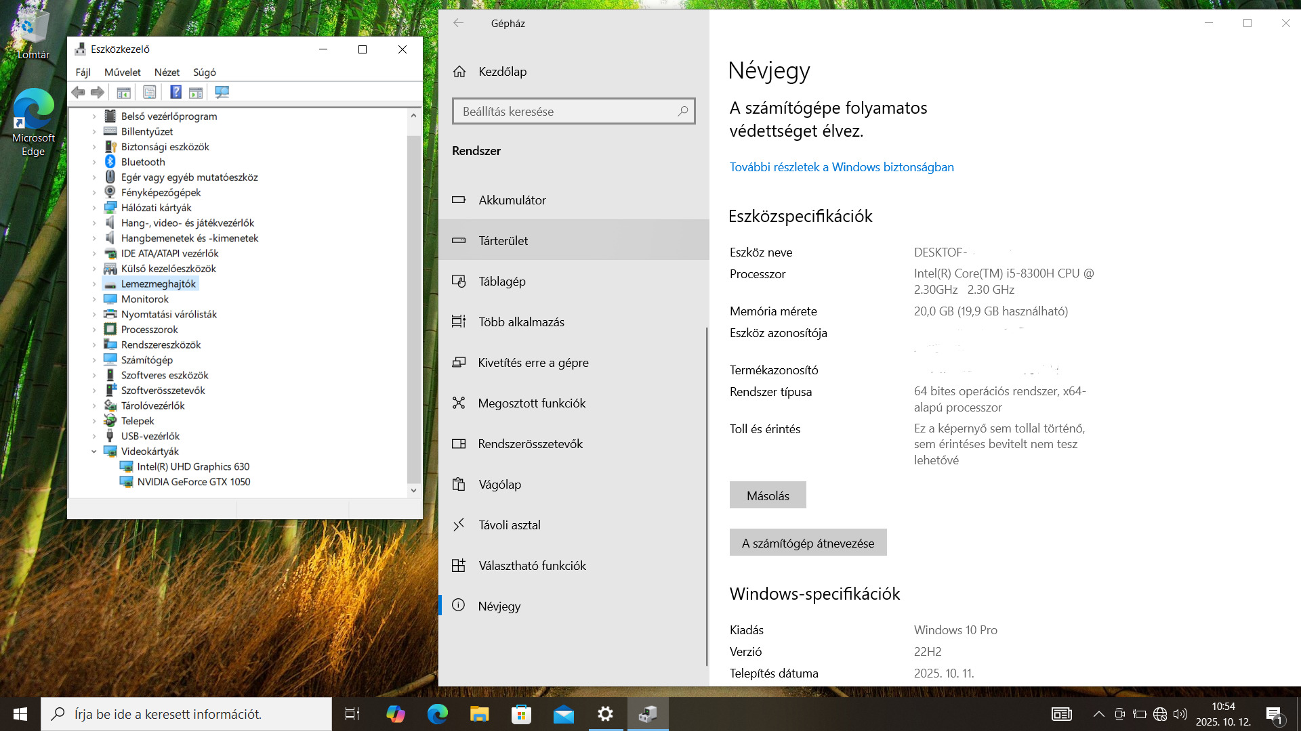
Task: Click the volume icon in system tray
Action: click(x=1180, y=714)
